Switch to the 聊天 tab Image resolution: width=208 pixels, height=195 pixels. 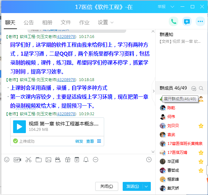(x=10, y=23)
